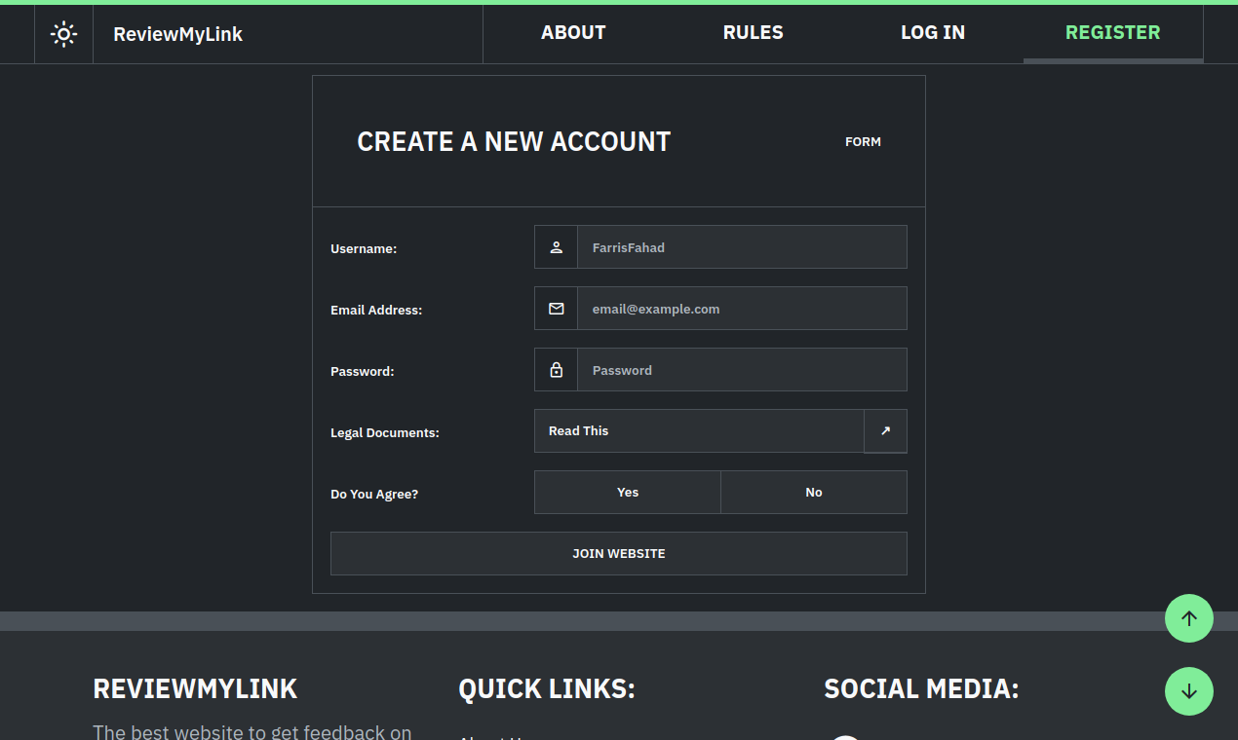This screenshot has width=1238, height=740.
Task: Open the social media icon in the footer
Action: pos(846,737)
